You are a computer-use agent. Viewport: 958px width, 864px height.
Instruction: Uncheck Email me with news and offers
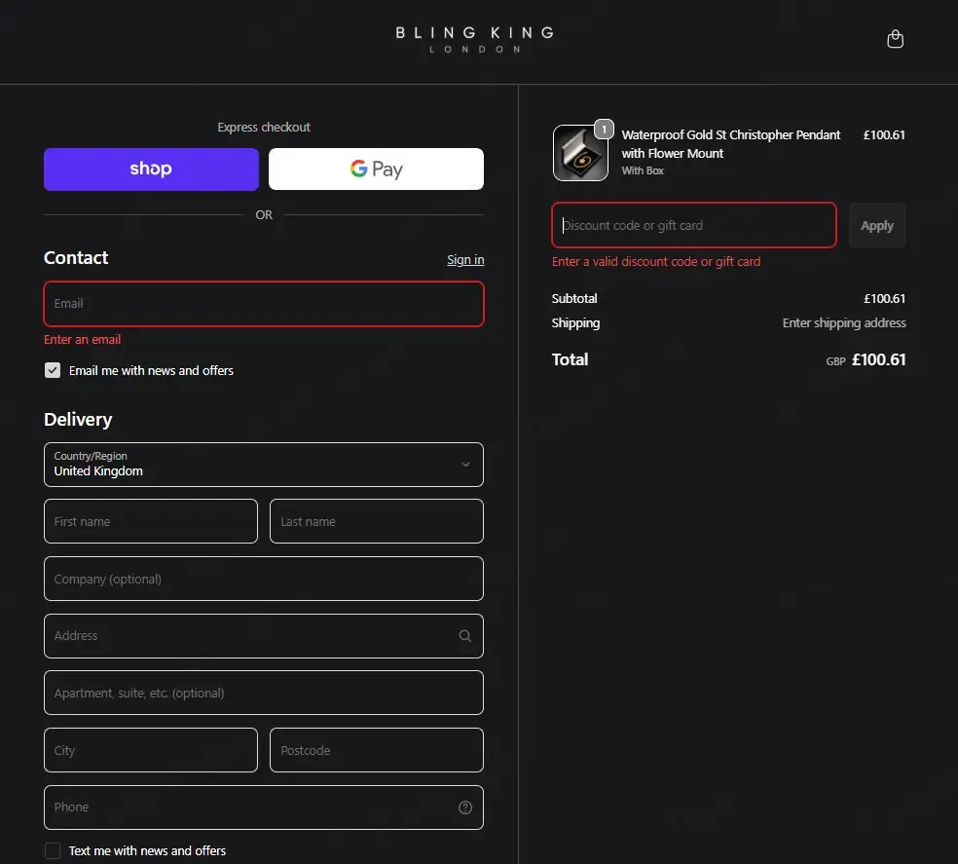(53, 370)
